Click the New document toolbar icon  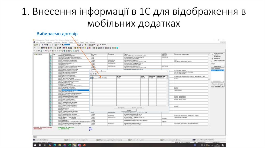pyautogui.click(x=35, y=45)
